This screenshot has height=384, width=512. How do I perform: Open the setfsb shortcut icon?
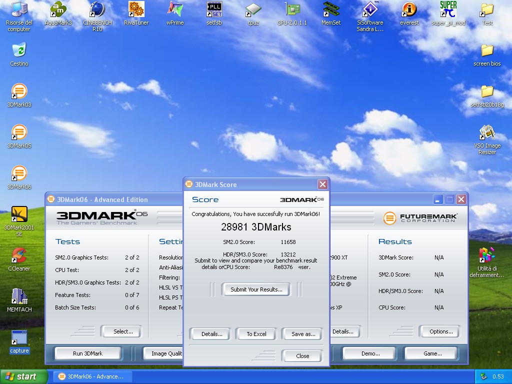click(x=214, y=13)
